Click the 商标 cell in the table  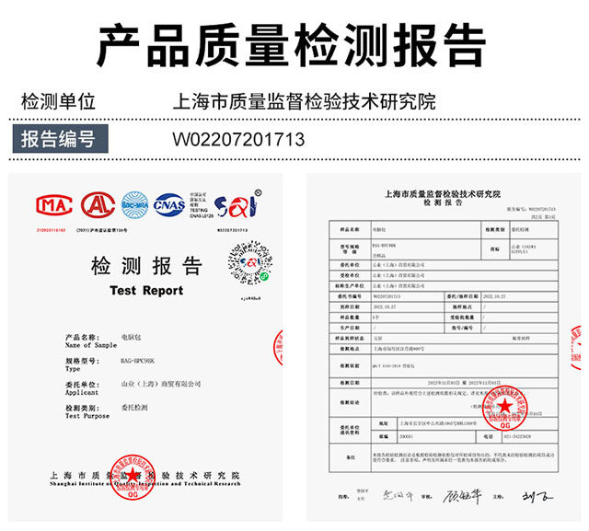[x=495, y=249]
